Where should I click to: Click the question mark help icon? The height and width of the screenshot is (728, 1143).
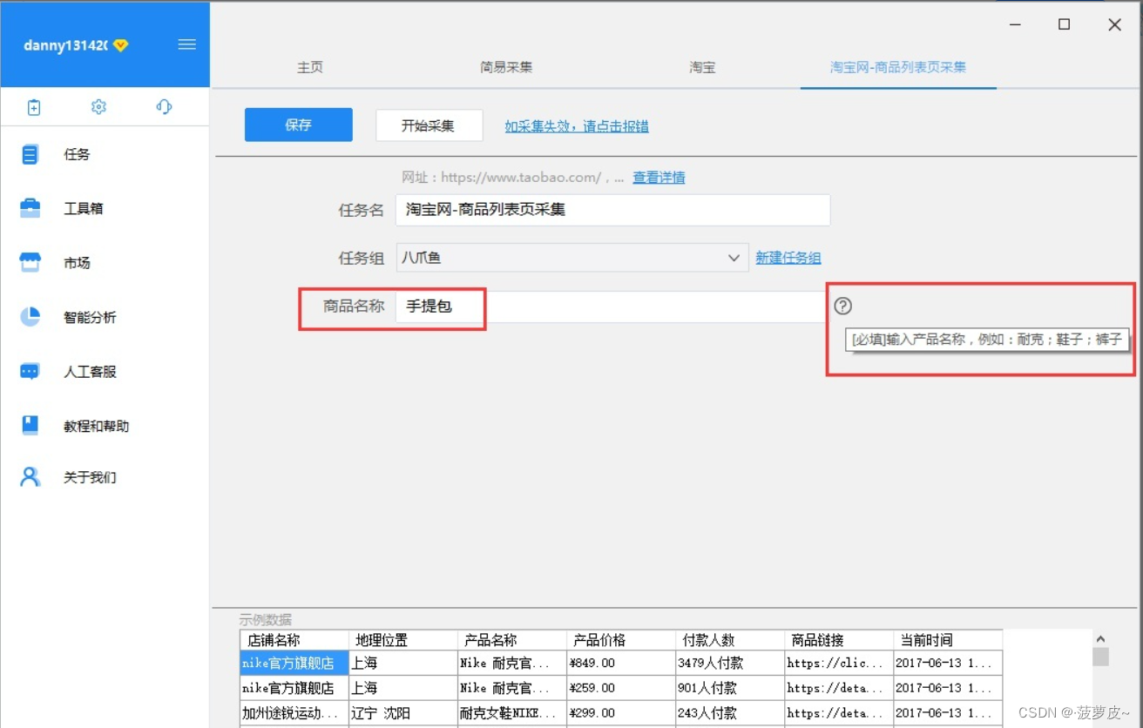[x=842, y=306]
